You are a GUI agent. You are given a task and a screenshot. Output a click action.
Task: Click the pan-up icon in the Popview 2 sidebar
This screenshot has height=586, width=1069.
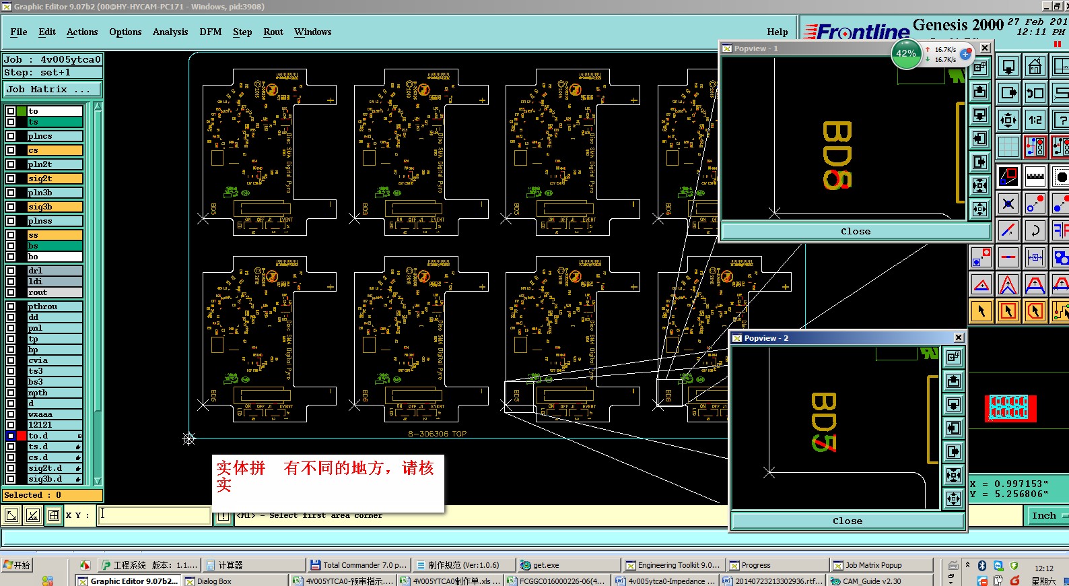[x=953, y=381]
